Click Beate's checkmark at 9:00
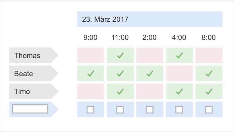The width and height of the screenshot is (234, 133). click(x=91, y=73)
